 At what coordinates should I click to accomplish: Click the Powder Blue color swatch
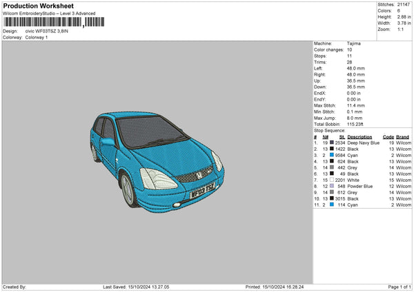[x=332, y=186]
